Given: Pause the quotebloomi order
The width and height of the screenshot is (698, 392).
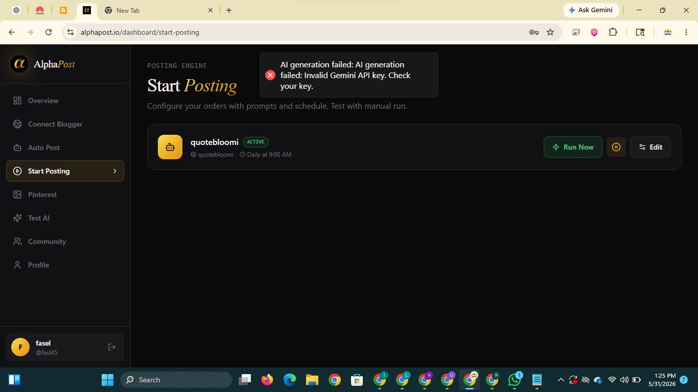Looking at the screenshot, I should pos(616,147).
